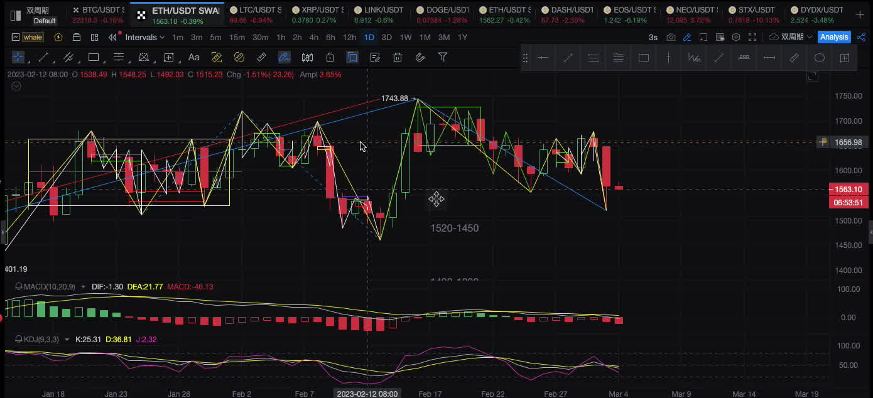
Task: Click the blue Analysis button
Action: 834,37
